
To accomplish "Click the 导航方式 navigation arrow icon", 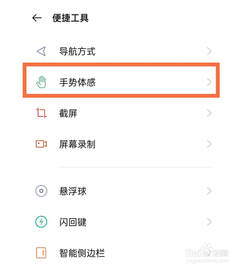I will point(41,51).
